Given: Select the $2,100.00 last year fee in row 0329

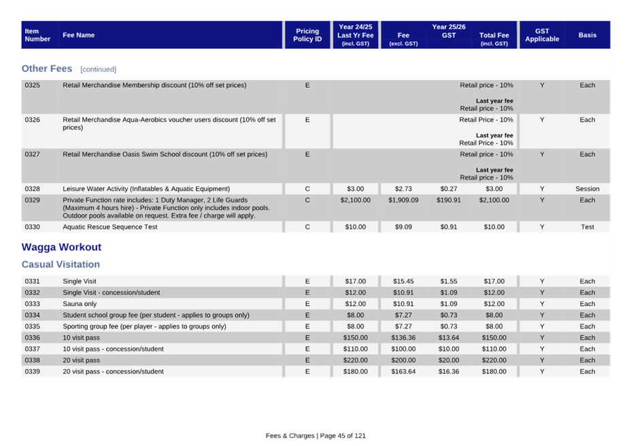Looking at the screenshot, I should 356,200.
